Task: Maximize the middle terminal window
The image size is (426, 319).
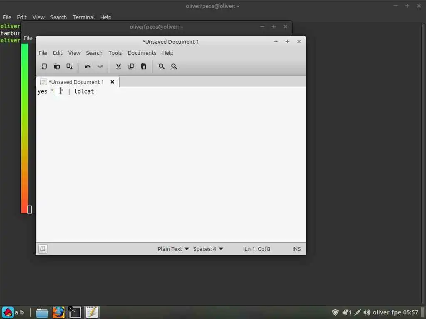Action: [274, 27]
